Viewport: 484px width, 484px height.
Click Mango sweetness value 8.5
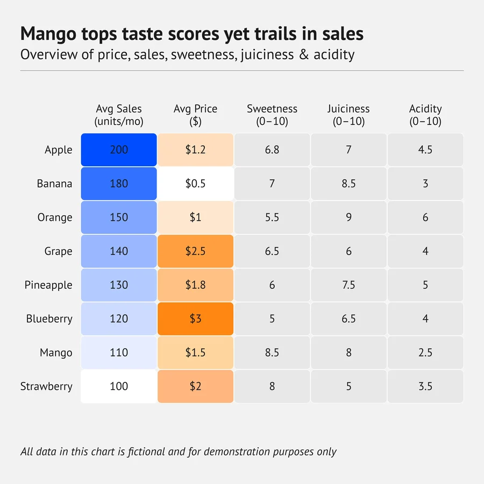[272, 352]
